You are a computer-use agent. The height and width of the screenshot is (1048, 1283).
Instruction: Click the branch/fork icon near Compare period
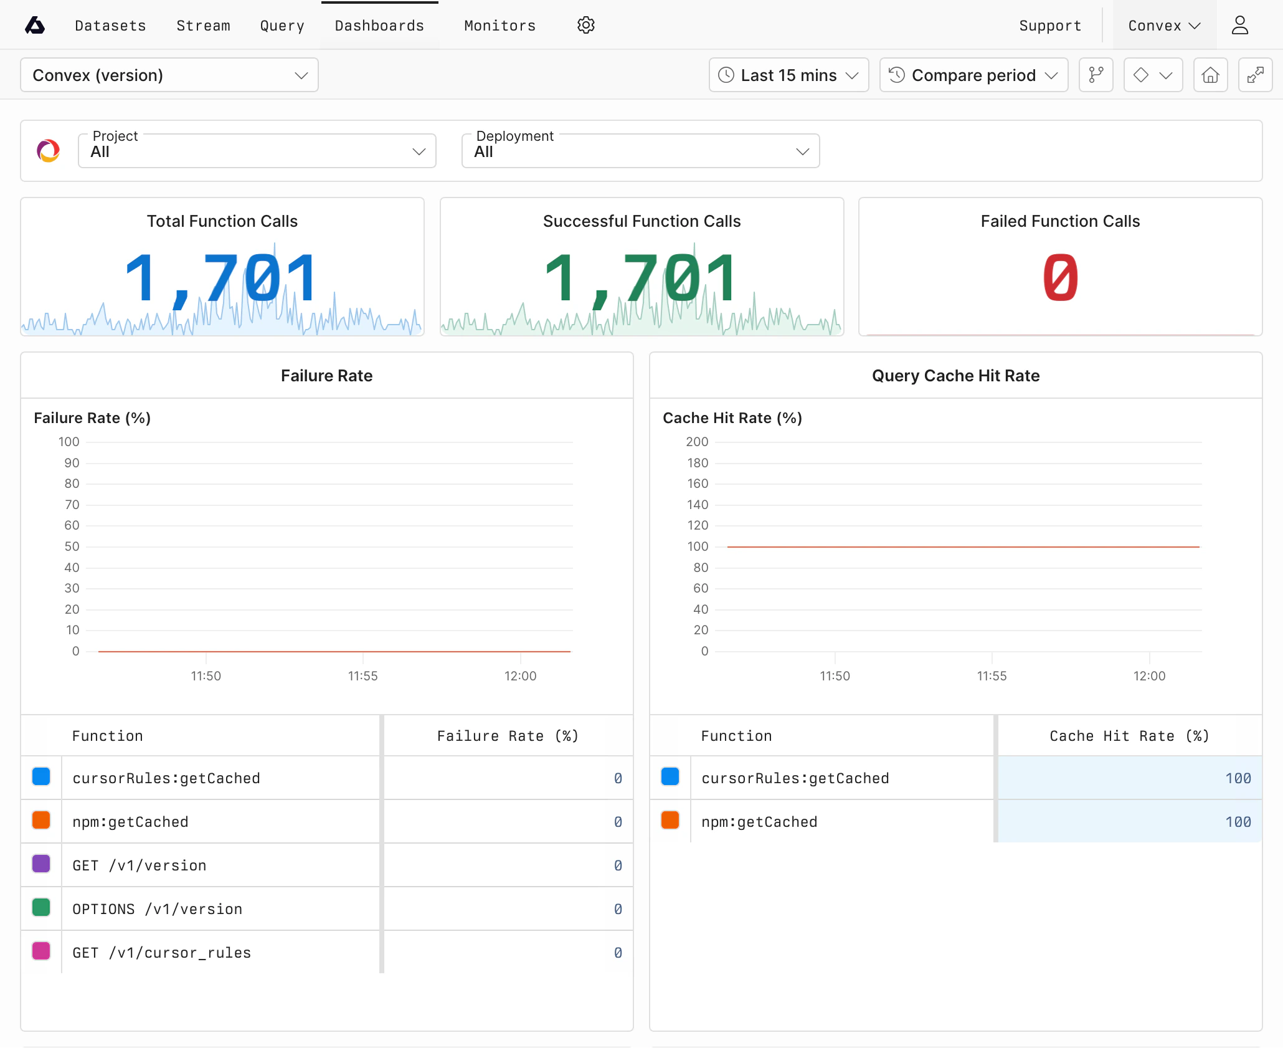(x=1096, y=75)
